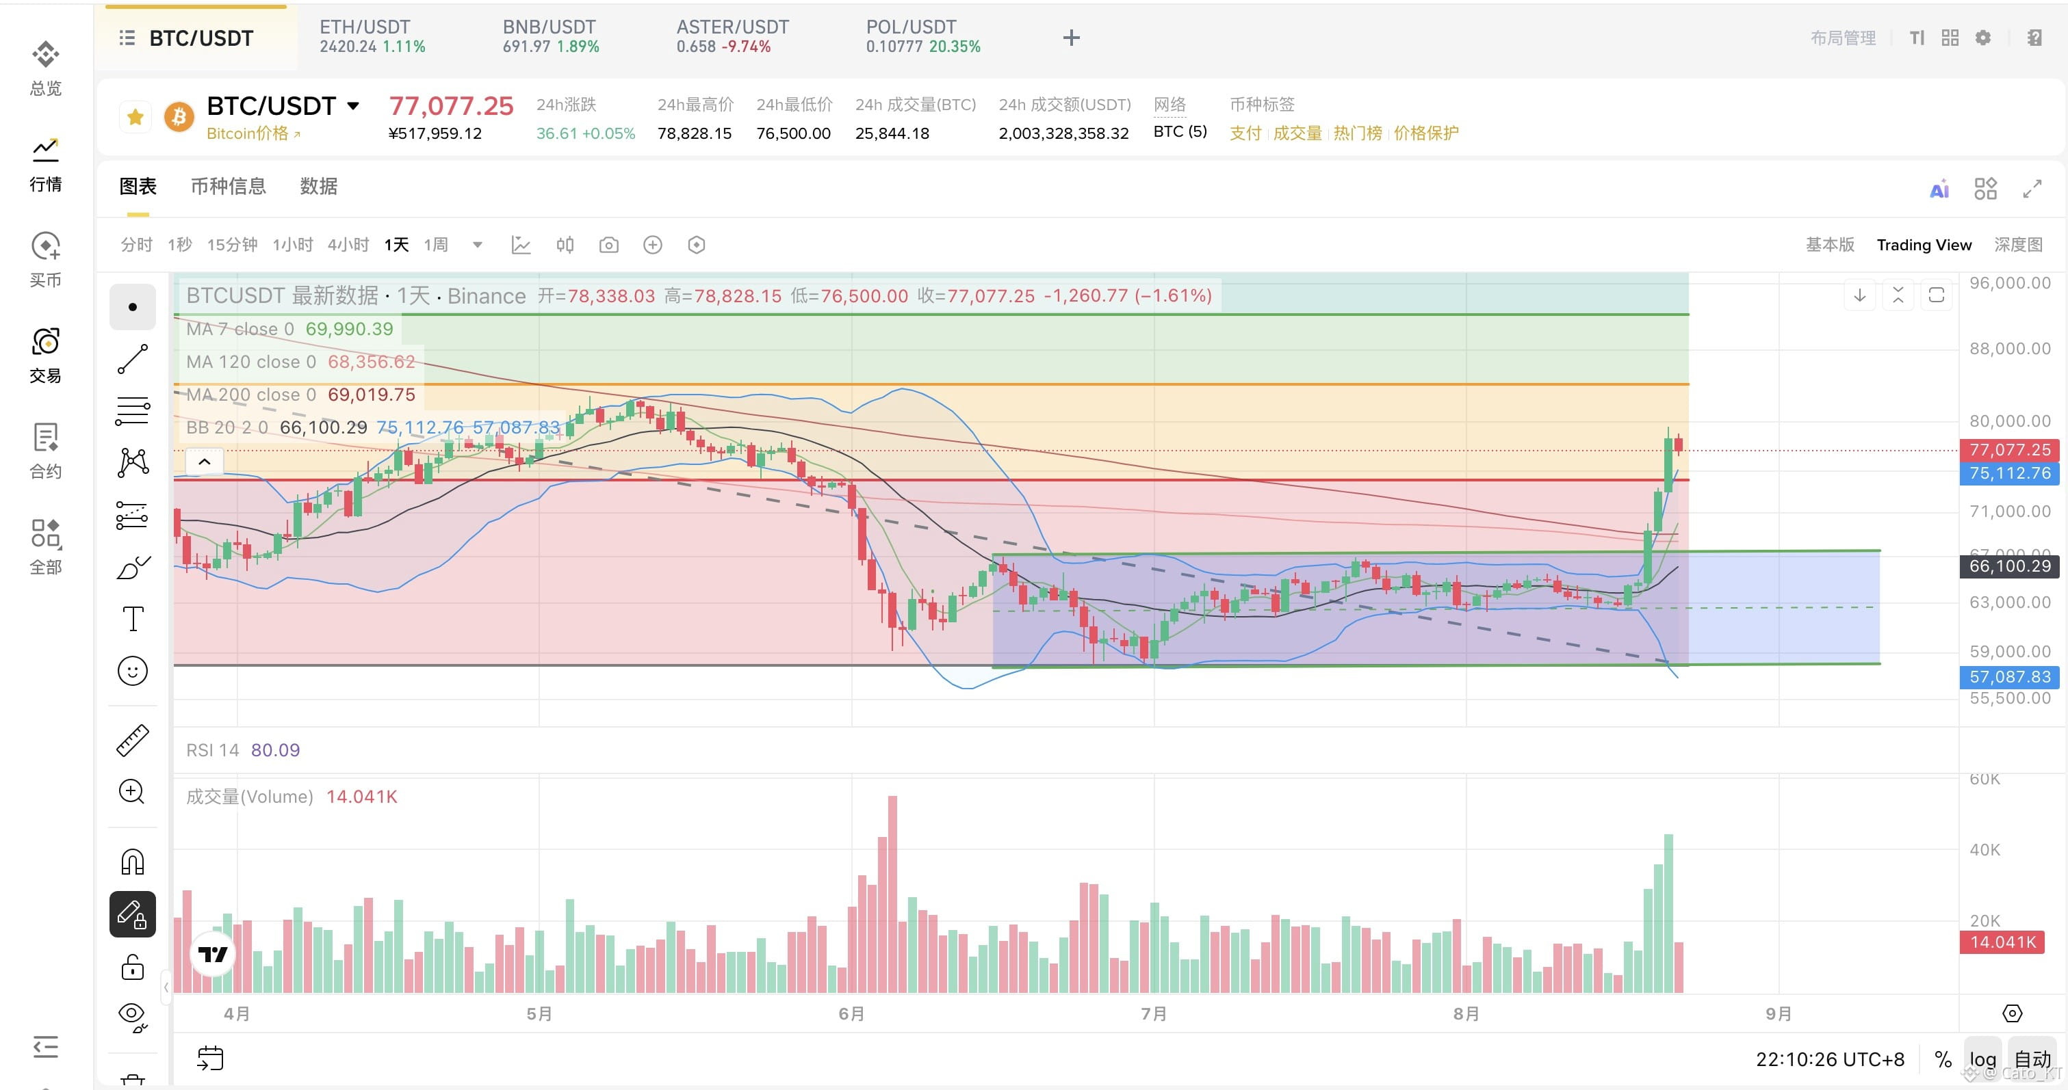Open time axis settings gear
Screen dimensions: 2068x1090
click(x=2013, y=1014)
